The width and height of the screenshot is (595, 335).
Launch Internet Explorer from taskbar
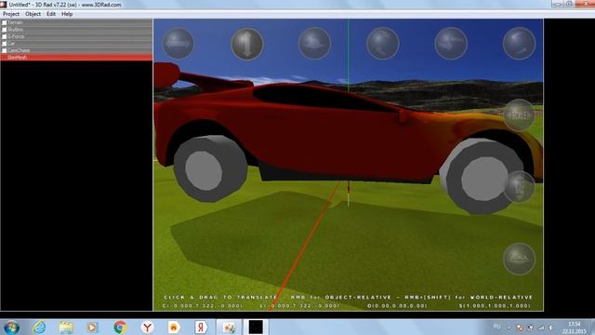[x=39, y=327]
